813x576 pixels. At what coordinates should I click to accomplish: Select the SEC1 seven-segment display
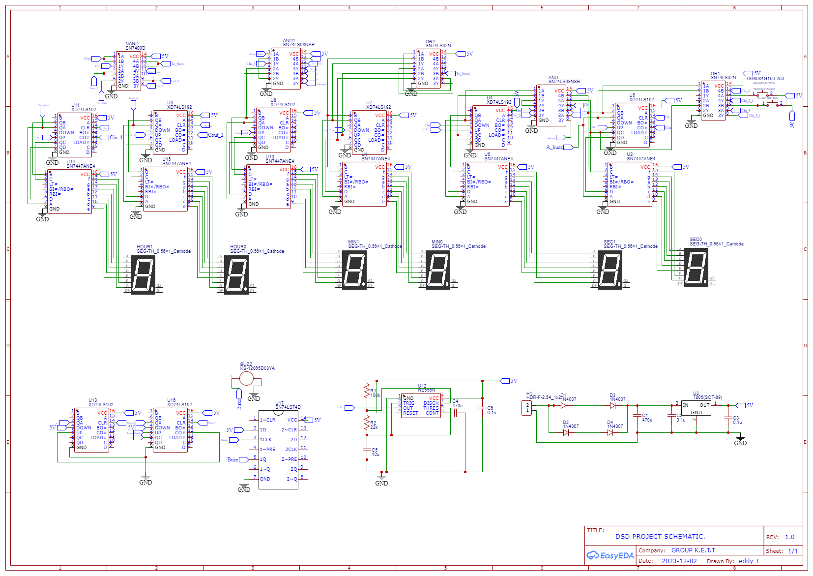click(610, 269)
